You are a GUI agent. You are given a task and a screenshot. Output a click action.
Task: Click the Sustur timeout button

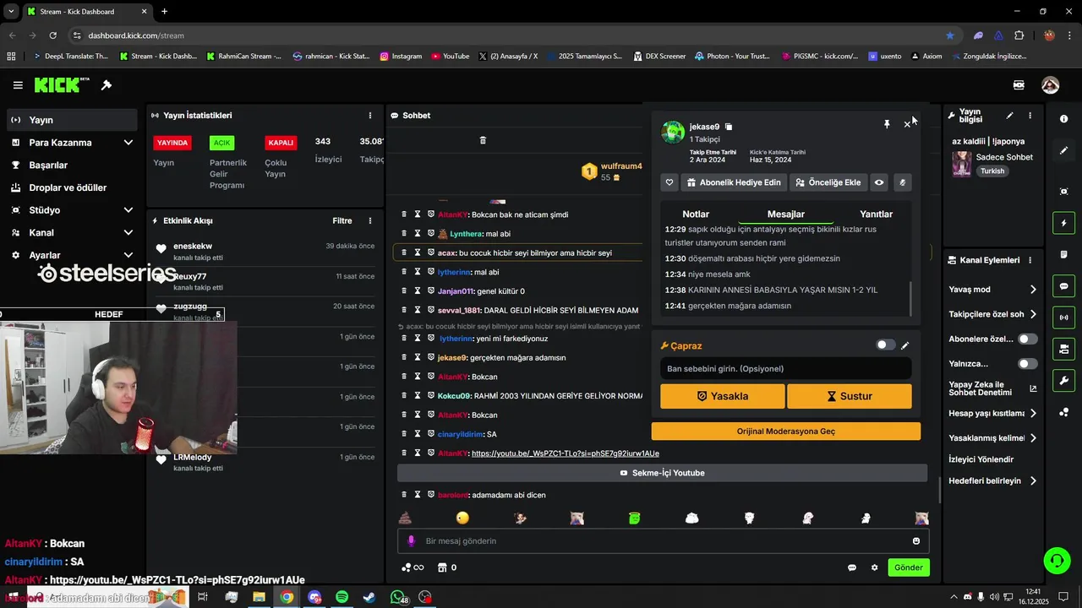pos(850,396)
